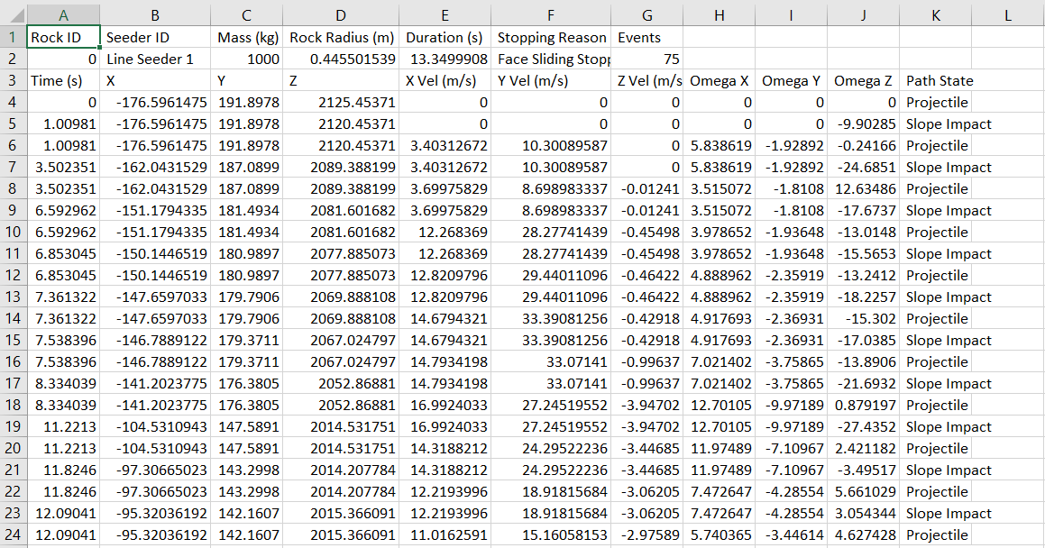Click the 'Line Seeder 1' cell
The width and height of the screenshot is (1045, 548).
click(155, 59)
